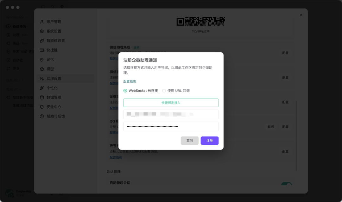Select 使用 URL 回调 radio option

click(x=164, y=91)
